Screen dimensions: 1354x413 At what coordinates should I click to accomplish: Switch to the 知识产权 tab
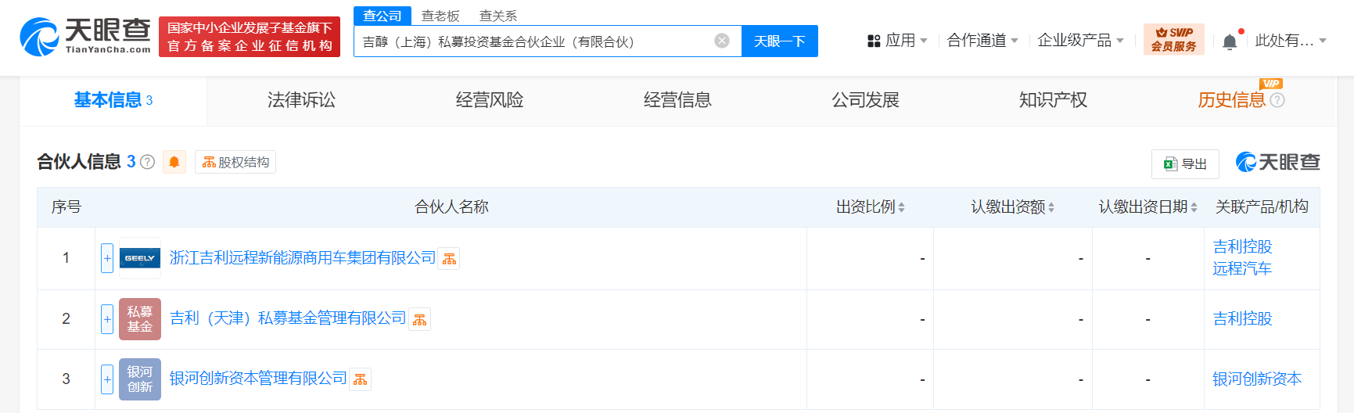pyautogui.click(x=1053, y=100)
